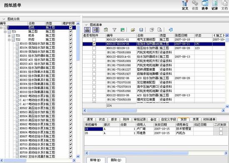Toggle the first layout view icon in 图纸清单 toolbar

coord(87,30)
